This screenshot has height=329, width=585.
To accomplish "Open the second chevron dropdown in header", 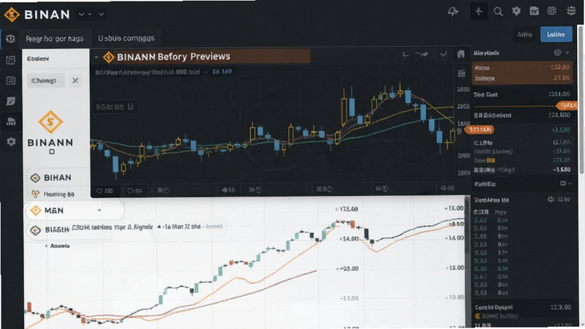I will pyautogui.click(x=102, y=14).
